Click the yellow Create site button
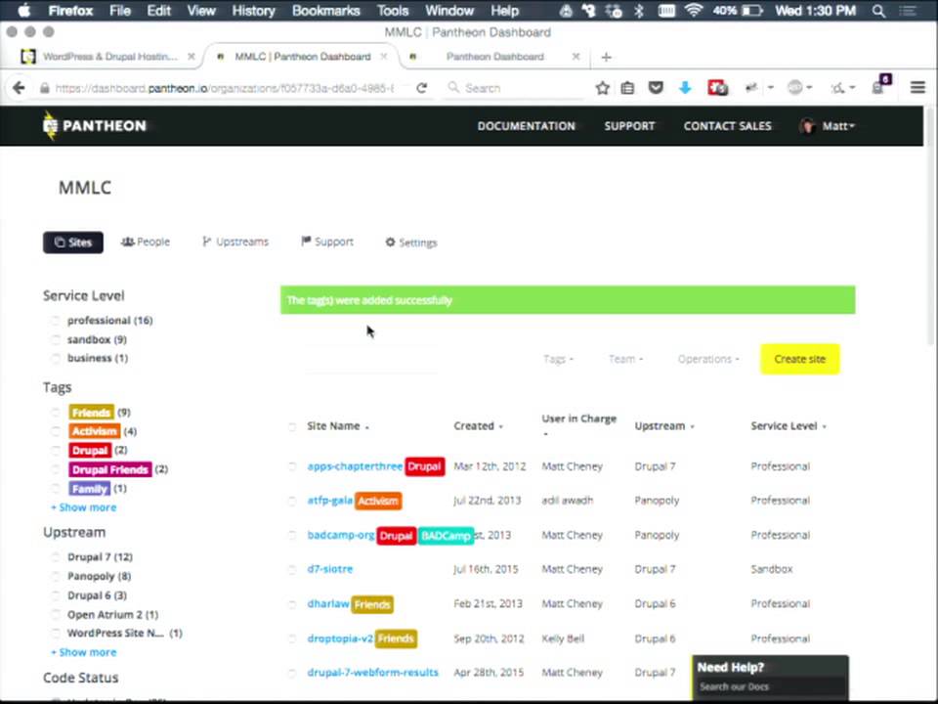The image size is (938, 704). tap(800, 359)
